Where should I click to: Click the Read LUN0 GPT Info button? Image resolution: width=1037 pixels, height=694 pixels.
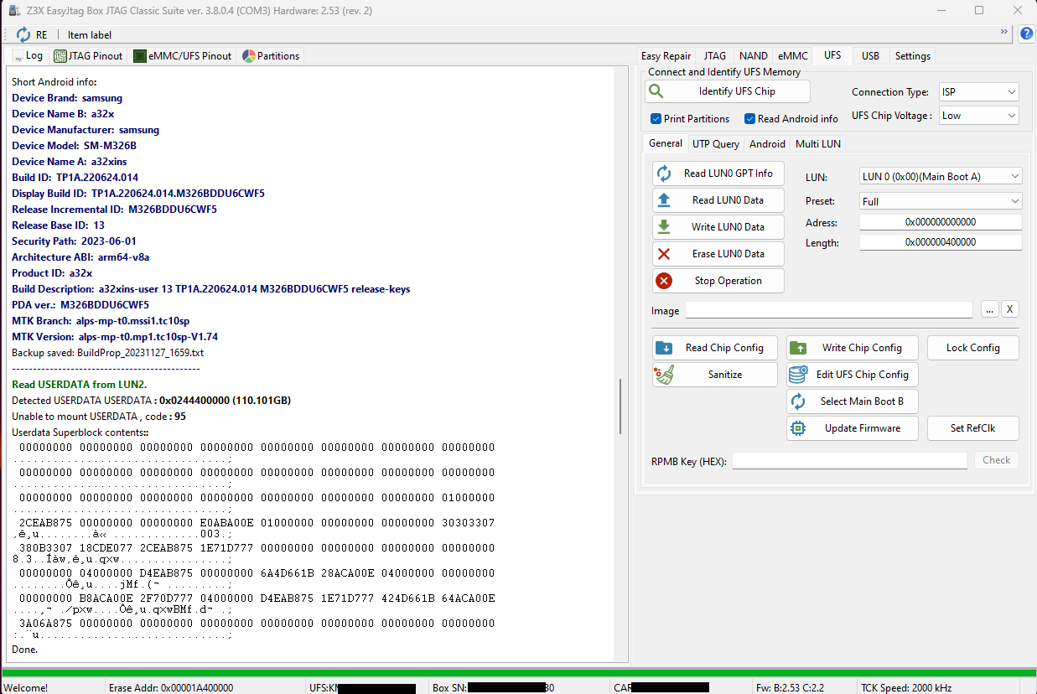(x=718, y=173)
